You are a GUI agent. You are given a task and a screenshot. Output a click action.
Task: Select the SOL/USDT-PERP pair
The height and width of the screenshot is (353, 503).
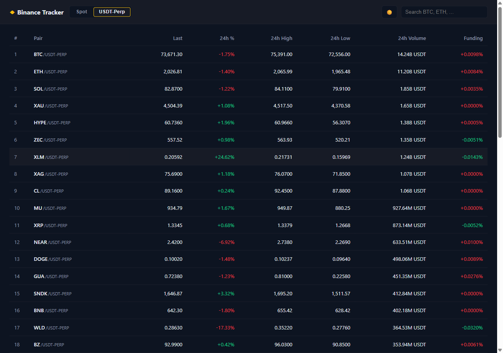point(50,89)
